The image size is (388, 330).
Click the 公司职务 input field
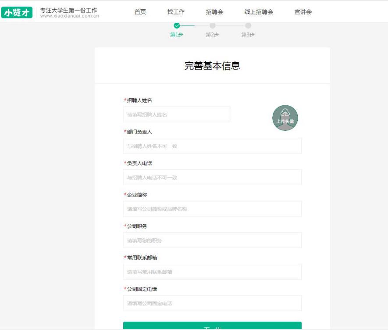pos(212,239)
